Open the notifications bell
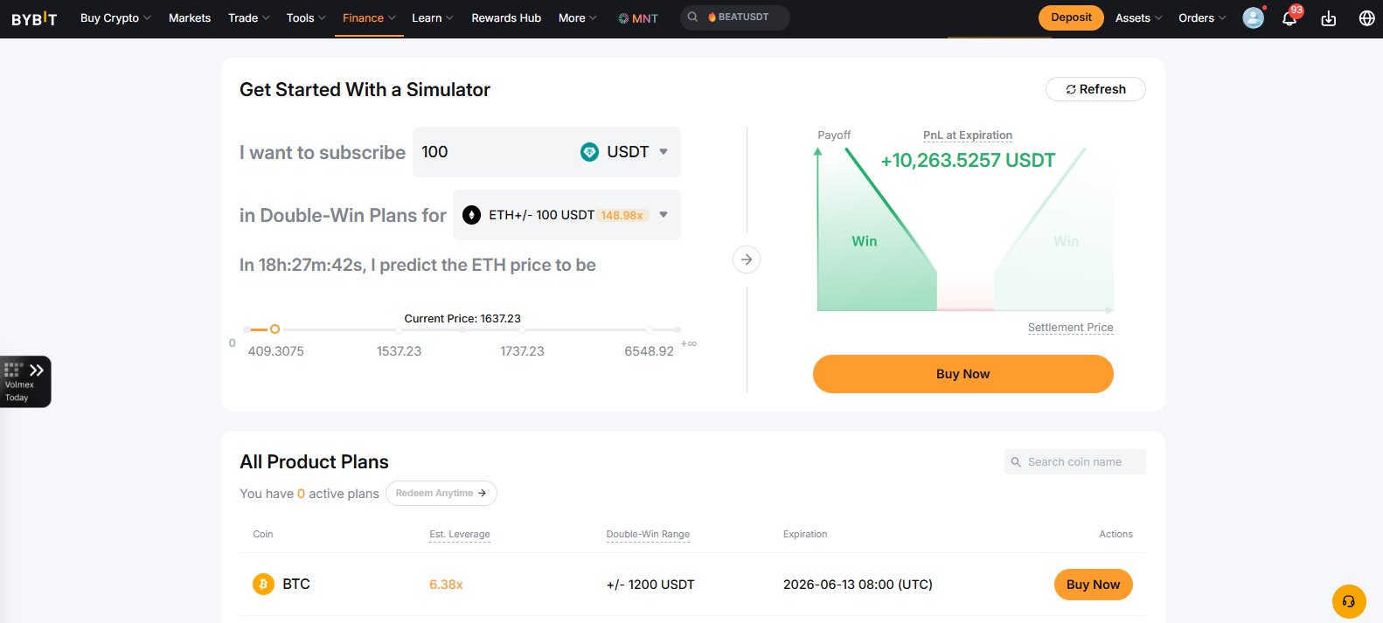The image size is (1383, 623). point(1289,18)
